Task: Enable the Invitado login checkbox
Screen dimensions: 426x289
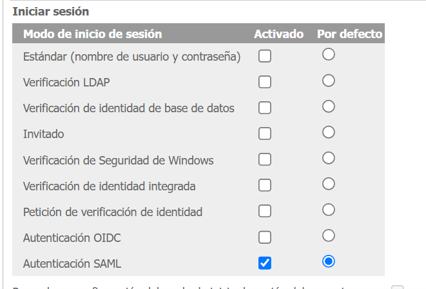Action: click(x=264, y=134)
